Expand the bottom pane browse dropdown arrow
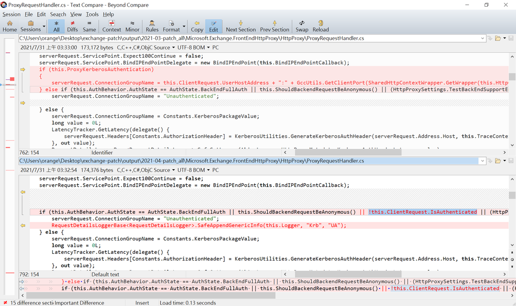516x306 pixels. coord(505,160)
